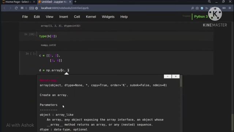The width and height of the screenshot is (234, 132).
Task: Open the page zoom search icon
Action: [x=193, y=8]
